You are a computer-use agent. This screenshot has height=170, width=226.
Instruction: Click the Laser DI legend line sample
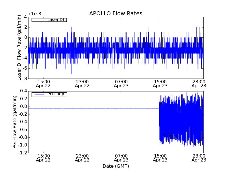click(40, 20)
